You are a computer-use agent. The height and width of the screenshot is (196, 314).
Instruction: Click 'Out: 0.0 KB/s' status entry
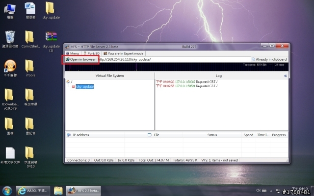pyautogui.click(x=104, y=160)
